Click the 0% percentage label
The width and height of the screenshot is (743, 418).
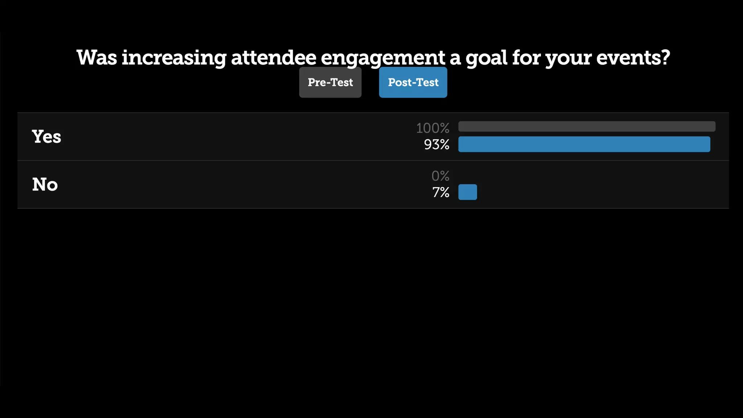coord(440,176)
